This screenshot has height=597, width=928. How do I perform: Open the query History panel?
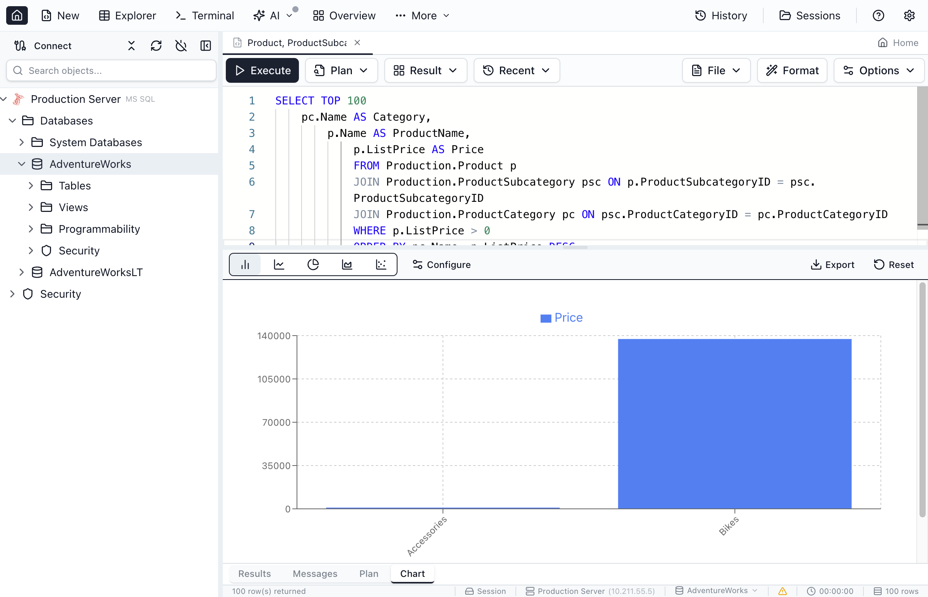click(x=721, y=15)
